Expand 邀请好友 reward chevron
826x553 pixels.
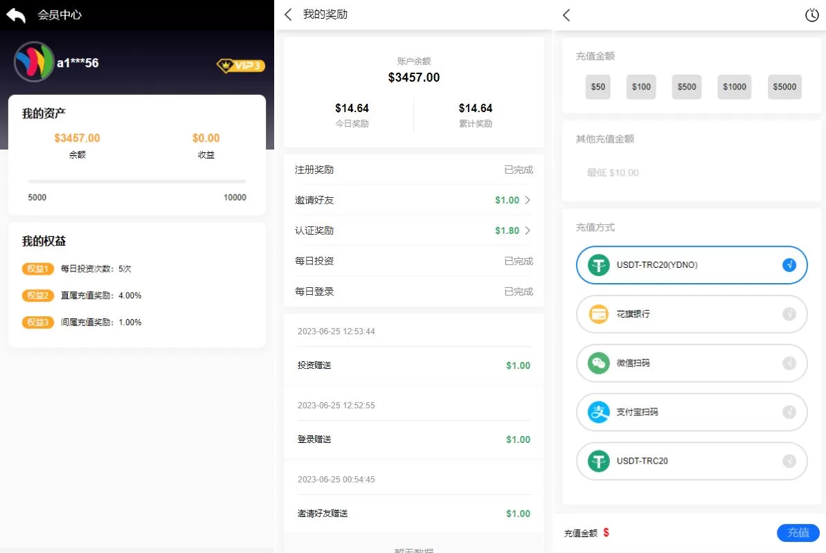(x=528, y=200)
